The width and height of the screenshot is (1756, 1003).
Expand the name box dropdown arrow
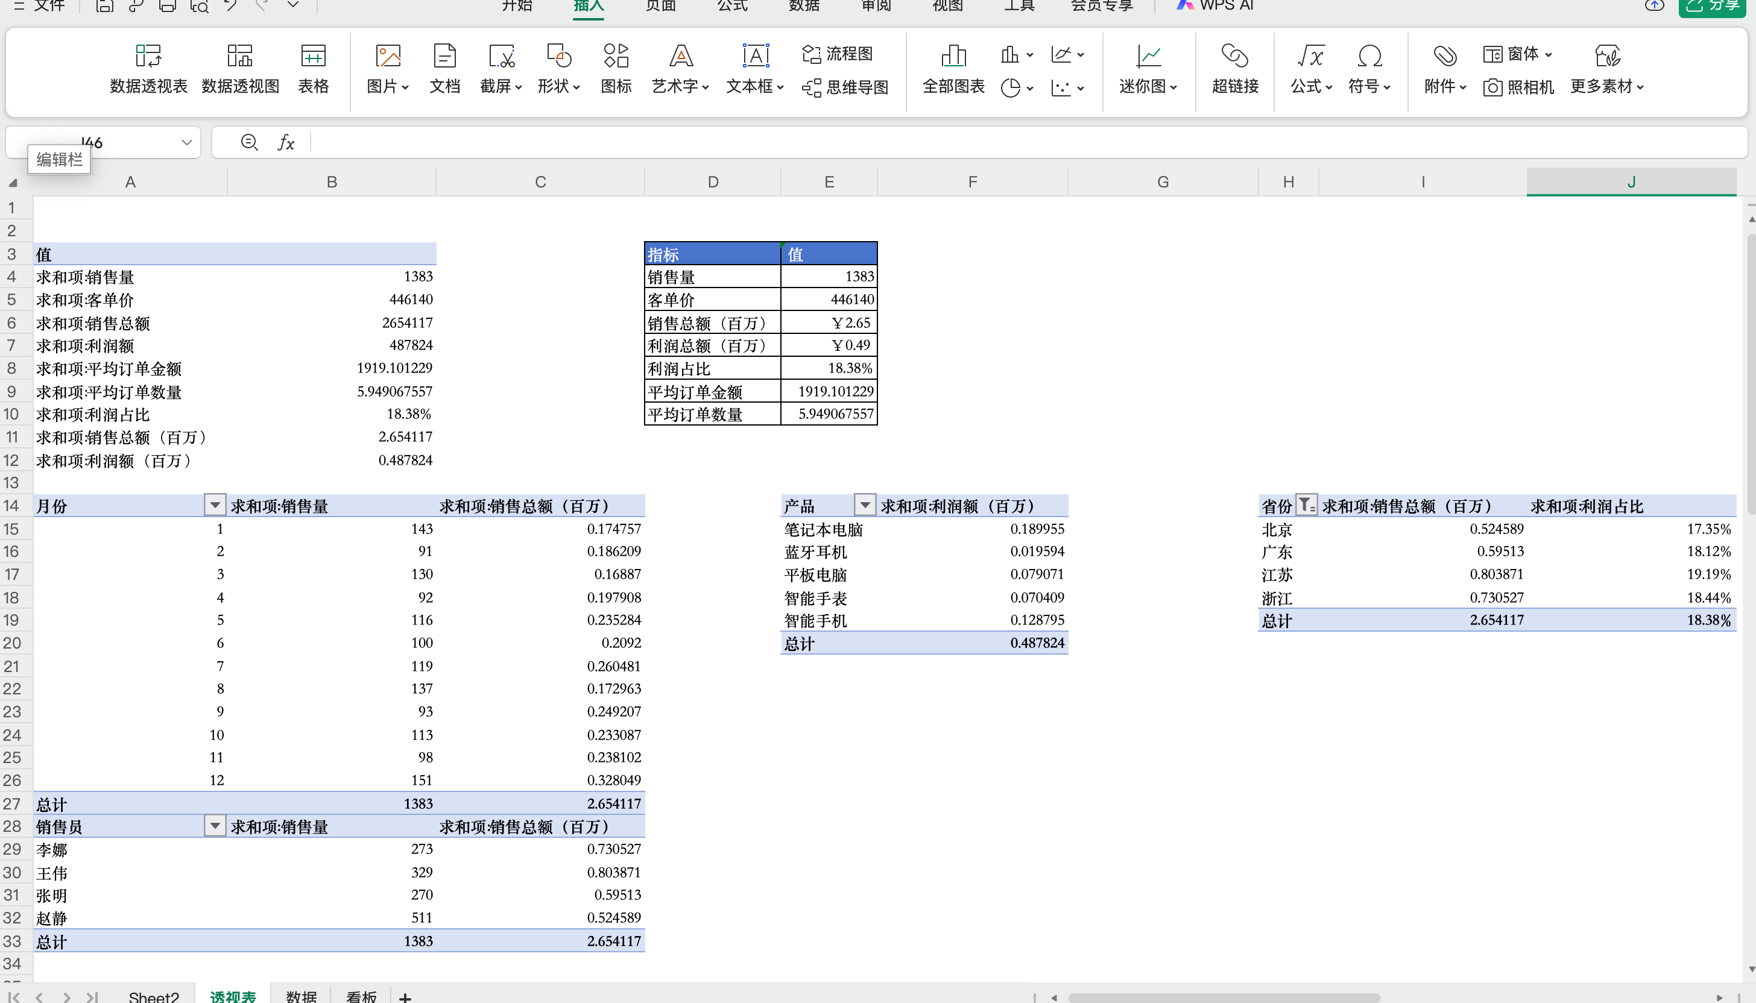click(x=186, y=143)
